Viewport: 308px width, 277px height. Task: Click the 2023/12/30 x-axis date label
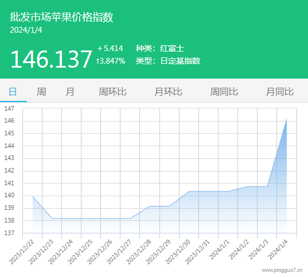pos(178,252)
